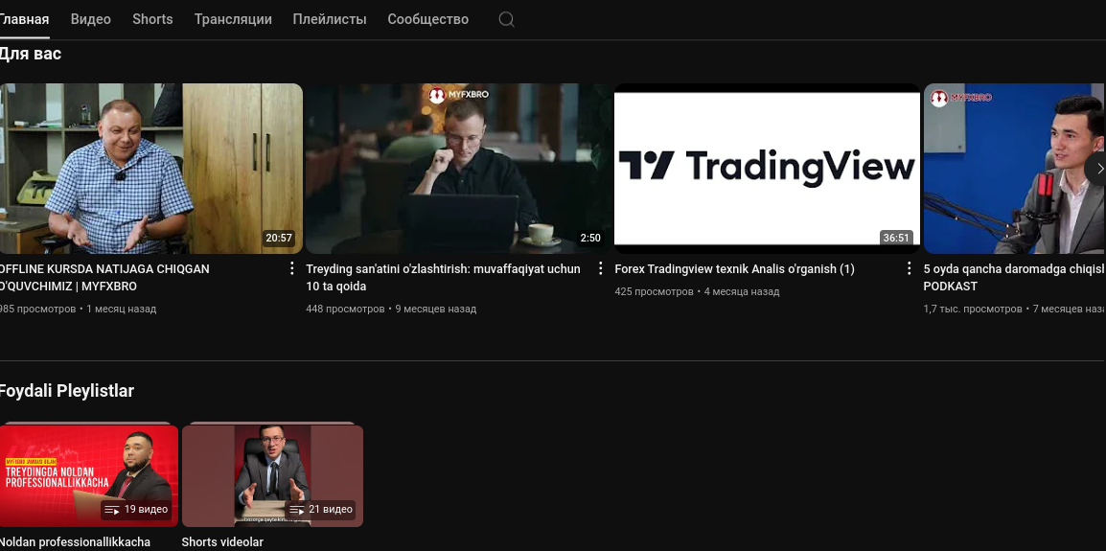Play the man in checkered shirt thumbnail
Viewport: 1106px width, 551px height.
click(x=150, y=169)
